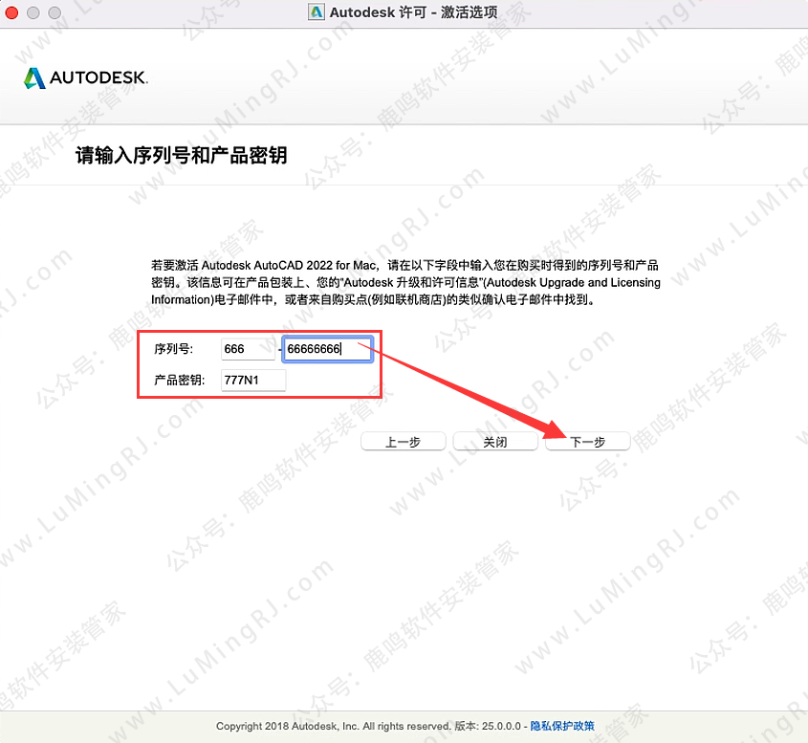Focus the 产品密钥 product key field

(x=253, y=381)
